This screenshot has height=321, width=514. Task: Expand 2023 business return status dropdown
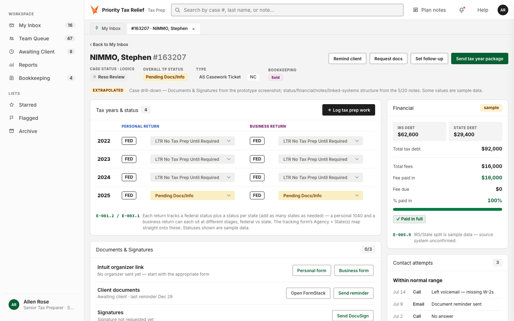(x=321, y=159)
